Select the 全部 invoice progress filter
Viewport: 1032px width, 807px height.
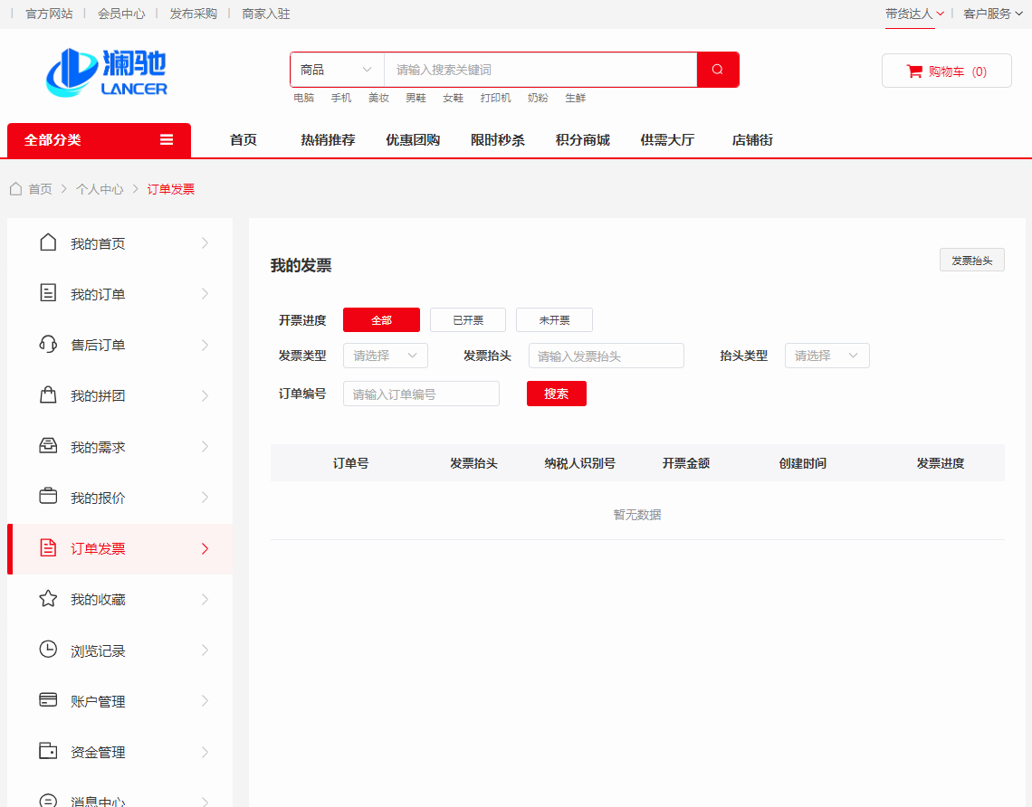[x=381, y=320]
